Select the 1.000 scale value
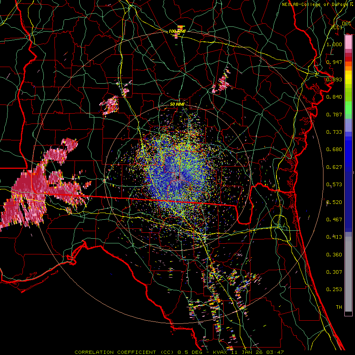The height and width of the screenshot is (355, 355). point(334,44)
